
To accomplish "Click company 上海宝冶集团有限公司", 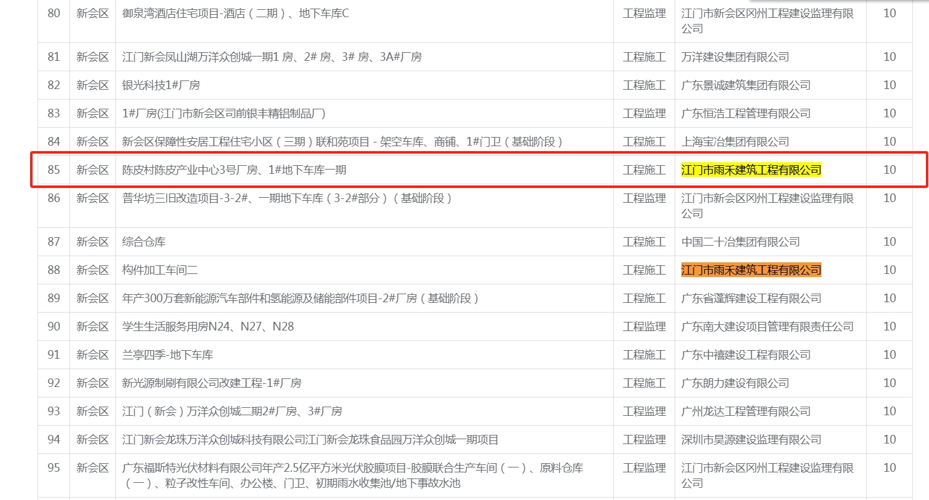I will (x=735, y=142).
